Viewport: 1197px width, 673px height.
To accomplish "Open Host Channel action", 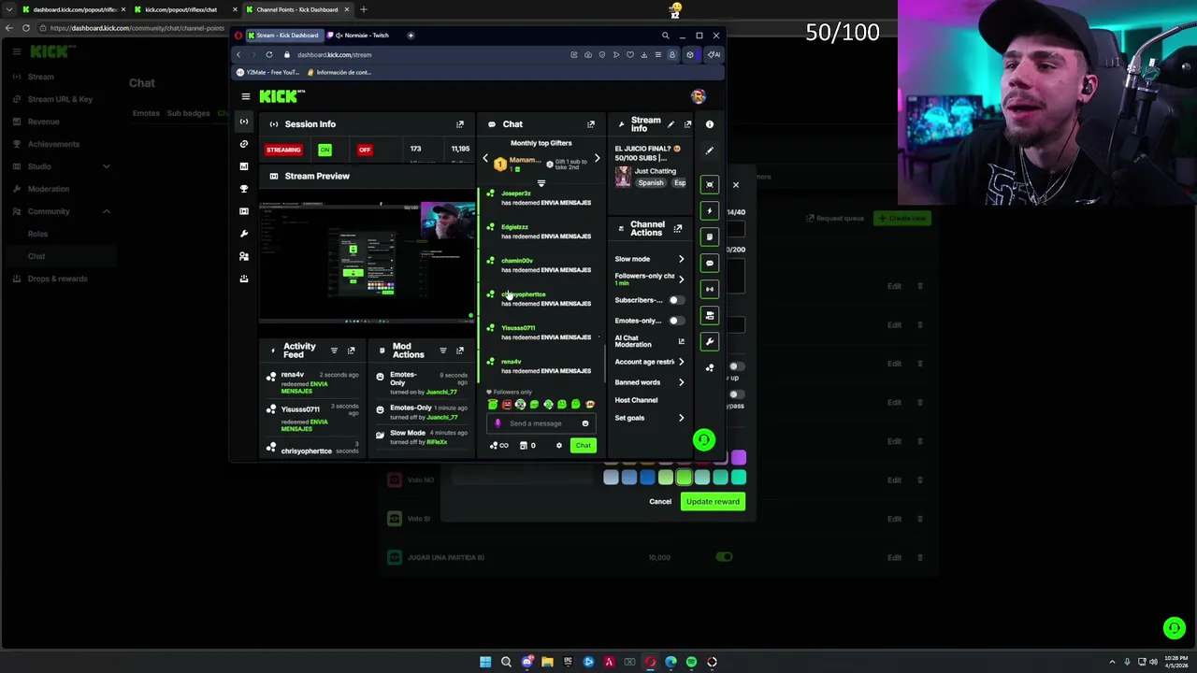I will click(636, 400).
